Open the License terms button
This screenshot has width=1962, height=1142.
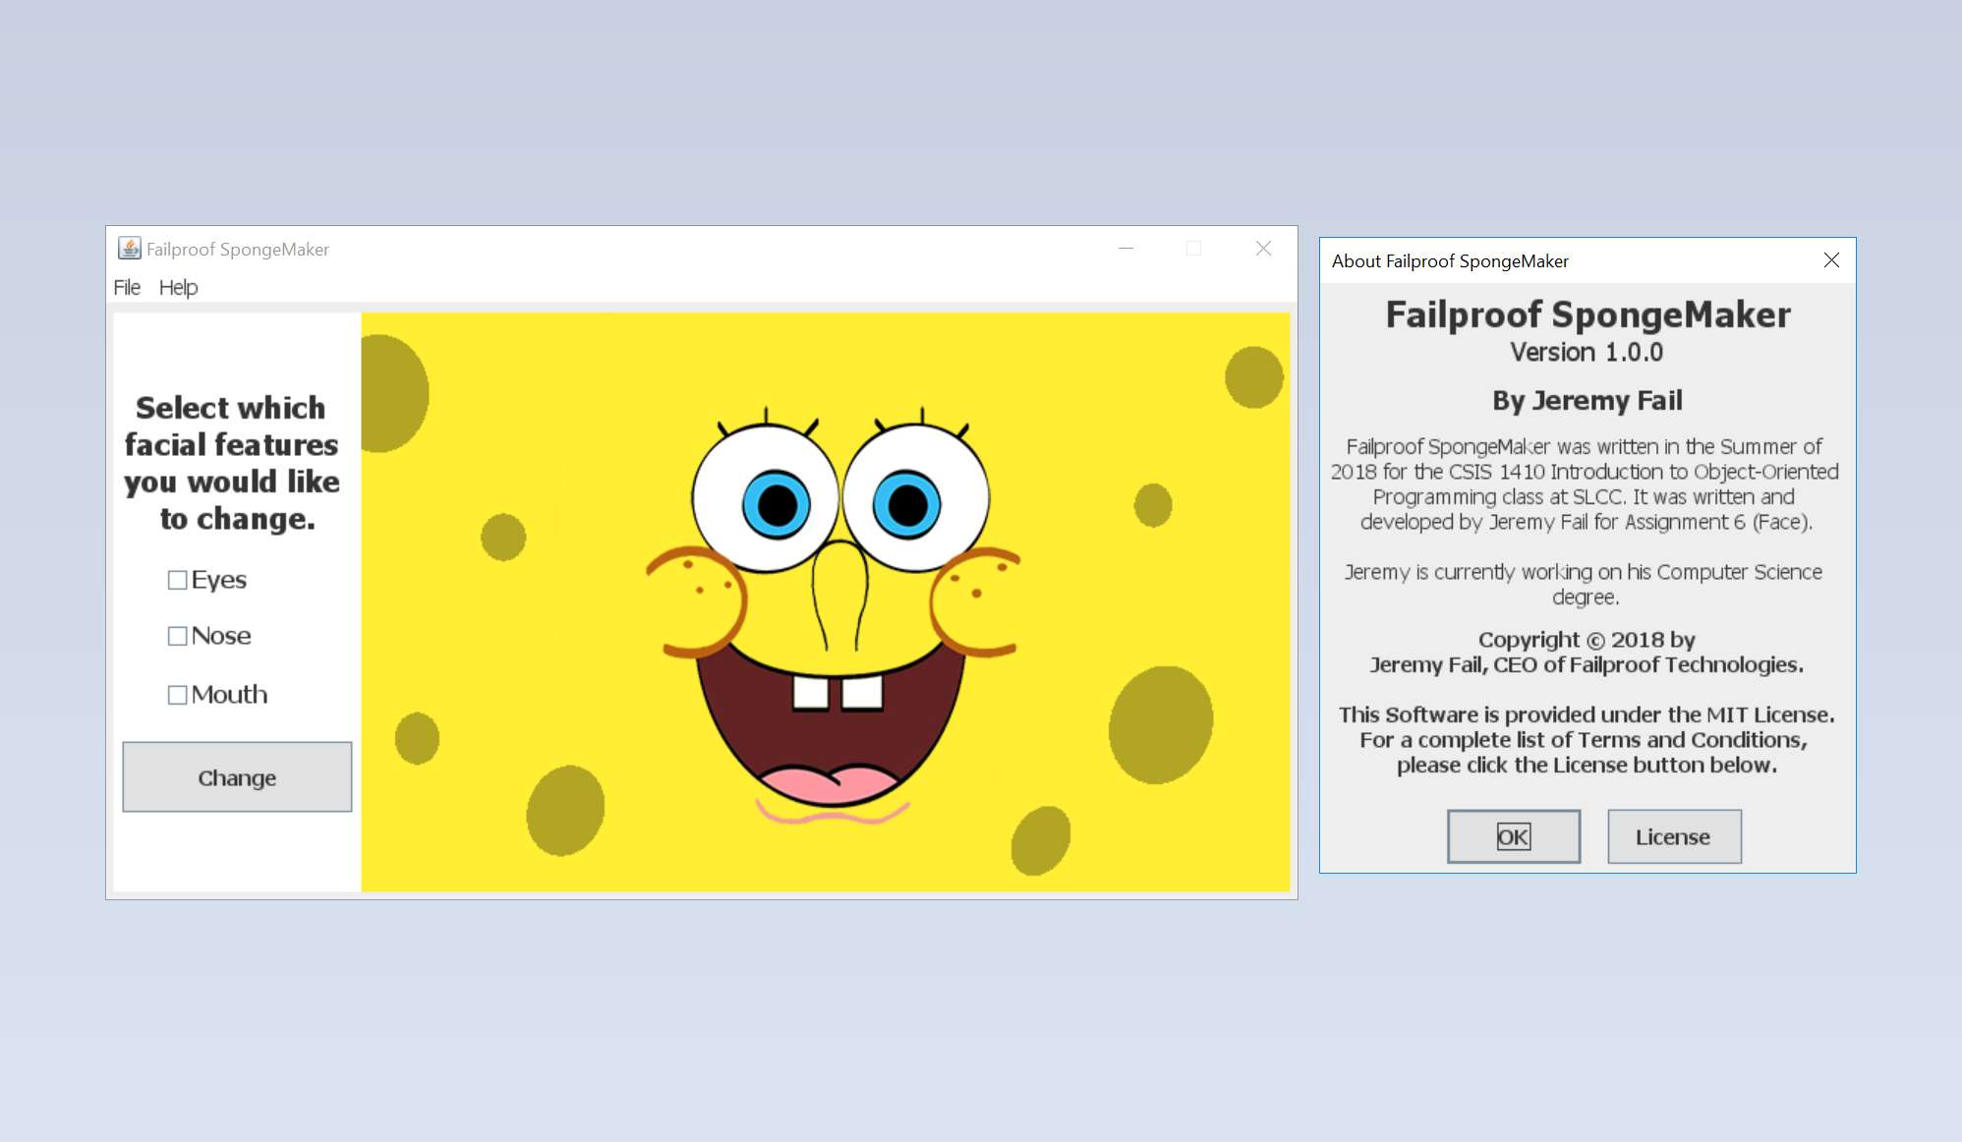pos(1674,836)
